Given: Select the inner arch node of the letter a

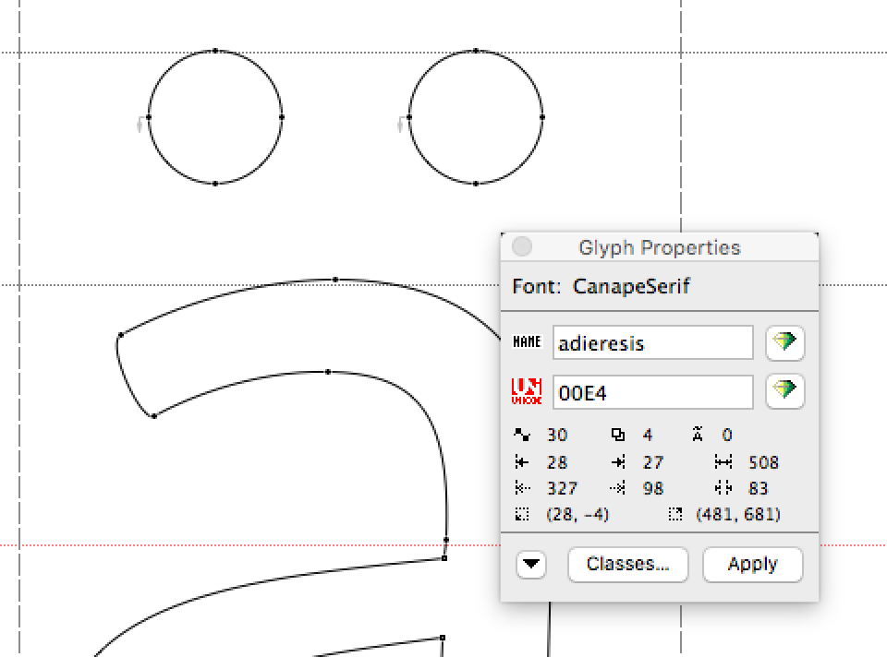Looking at the screenshot, I should tap(328, 372).
